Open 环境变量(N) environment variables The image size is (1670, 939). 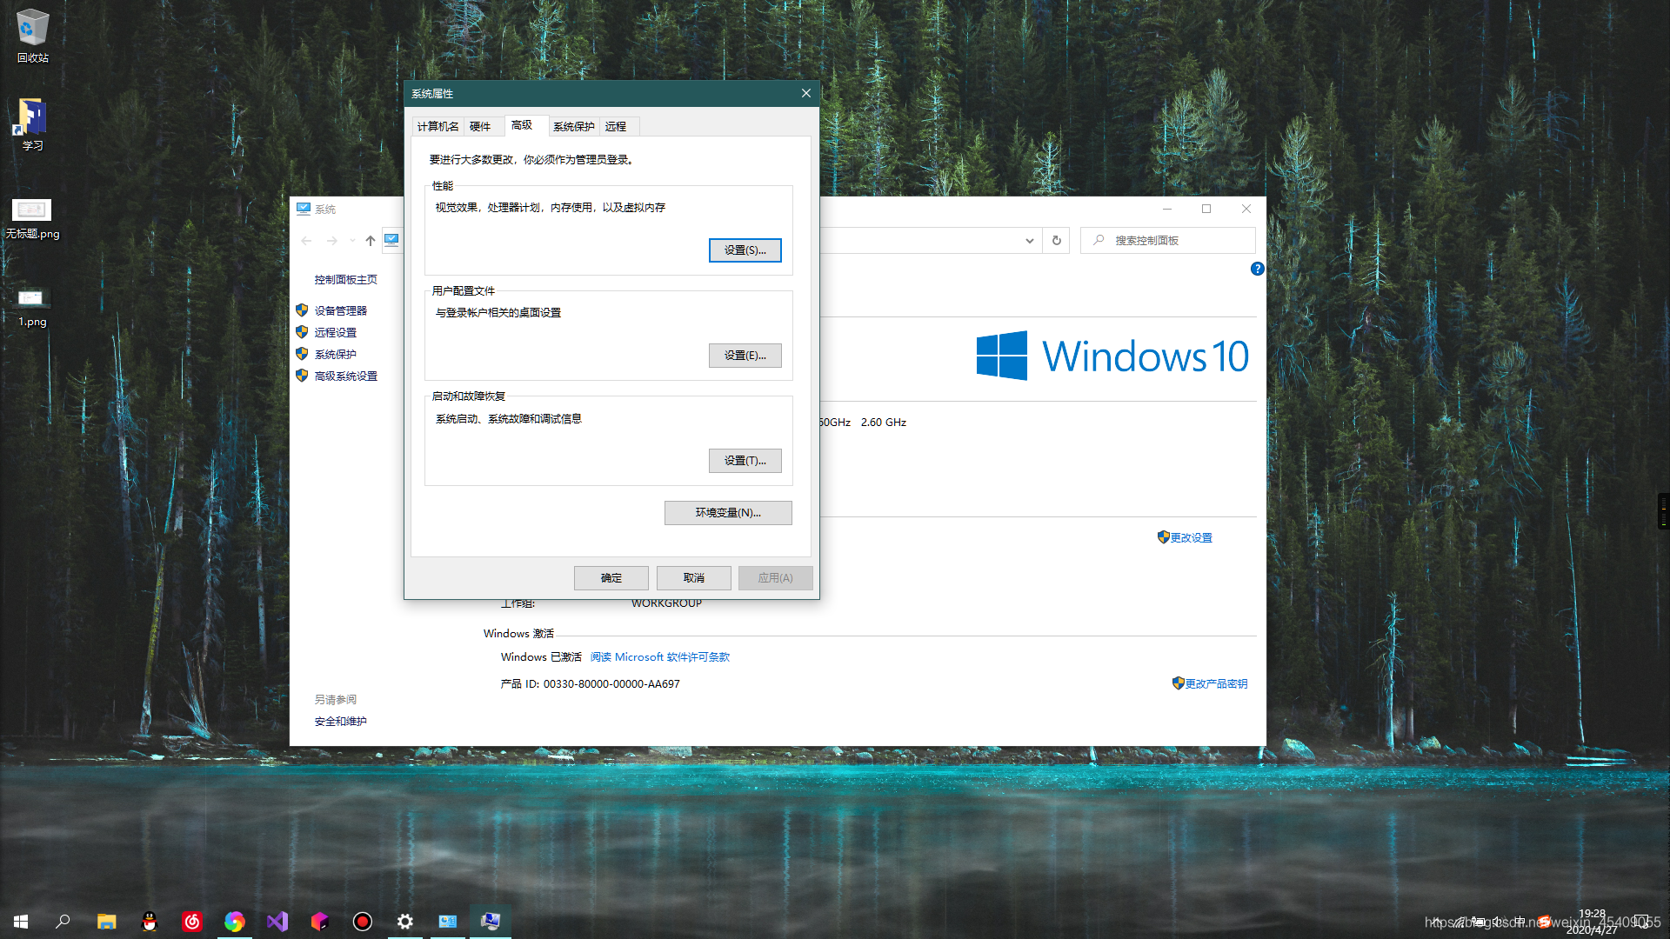[728, 513]
